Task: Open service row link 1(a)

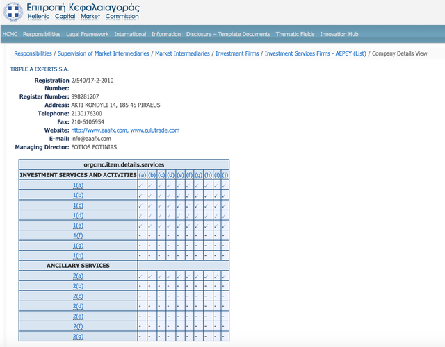Action: tap(79, 185)
